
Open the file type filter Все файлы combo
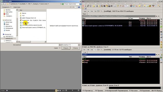click(x=71, y=45)
